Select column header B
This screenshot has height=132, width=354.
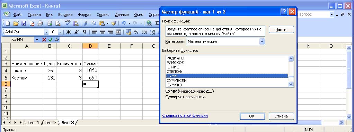(x=50, y=46)
